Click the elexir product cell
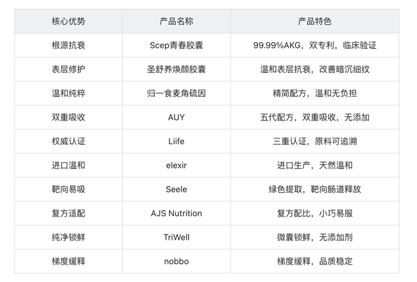 176,165
